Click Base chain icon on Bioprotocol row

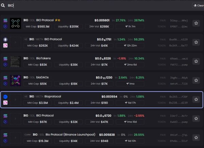coord(5,97)
